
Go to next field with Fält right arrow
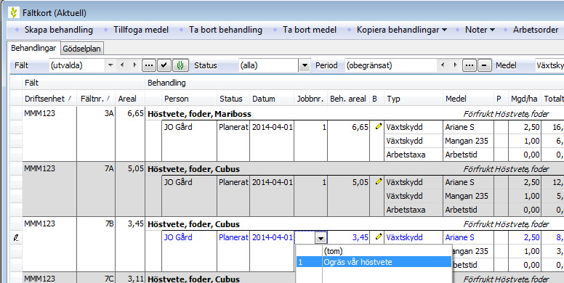click(134, 65)
